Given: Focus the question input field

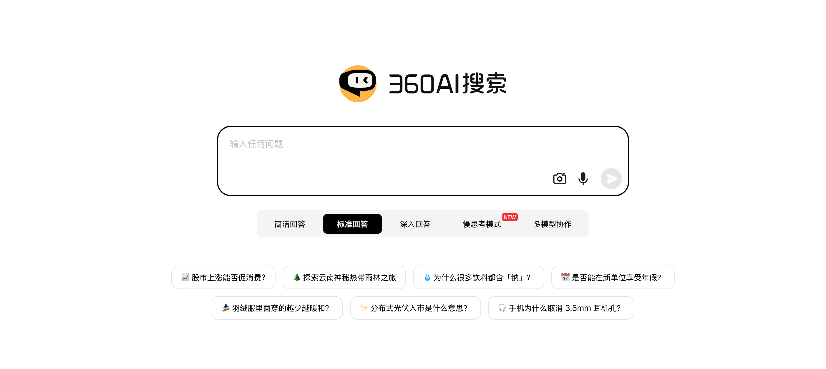Looking at the screenshot, I should [423, 161].
